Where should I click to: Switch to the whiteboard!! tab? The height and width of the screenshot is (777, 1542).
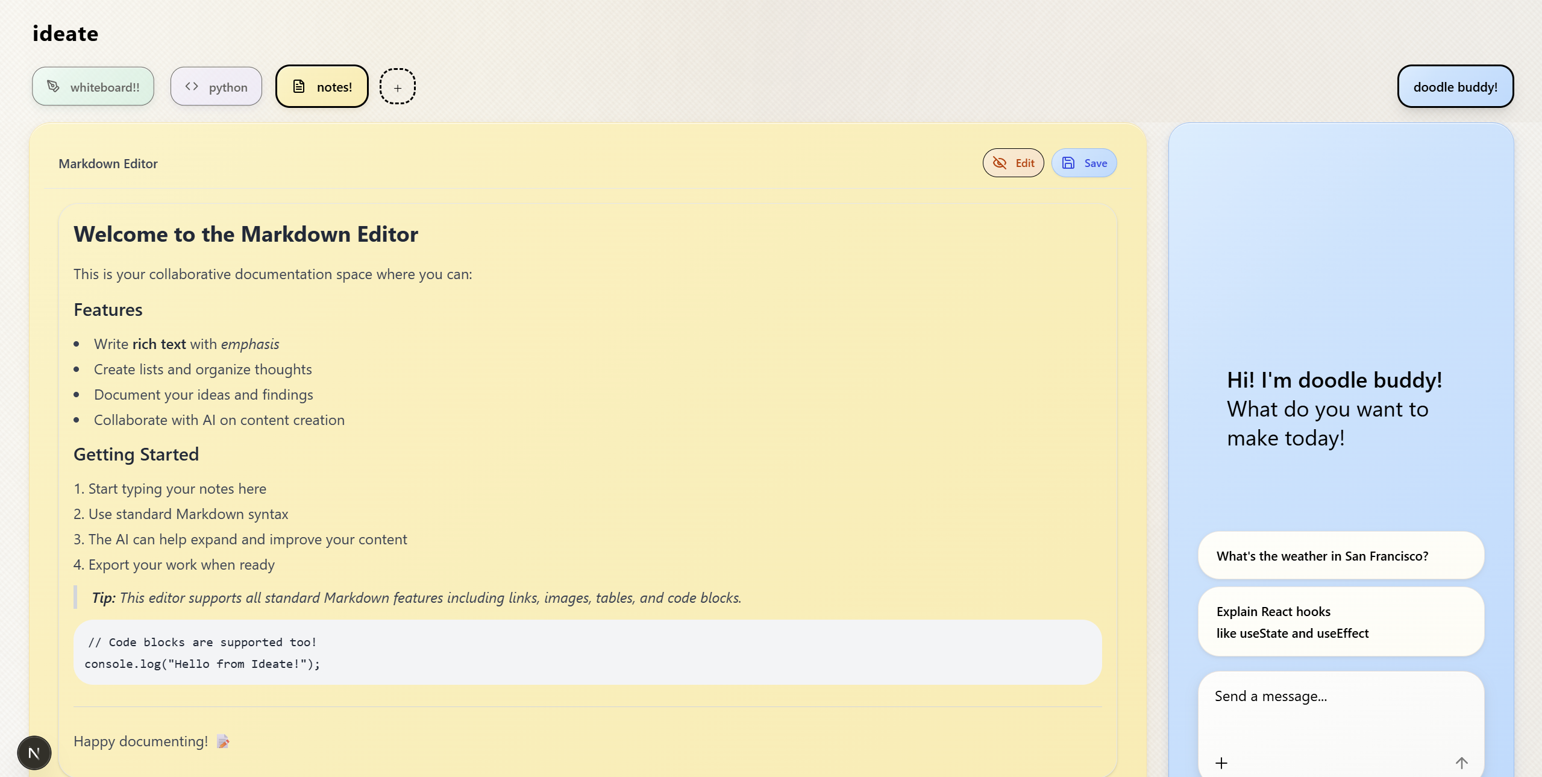coord(104,87)
